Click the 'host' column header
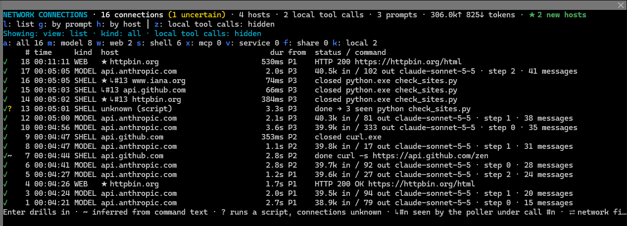This screenshot has height=226, width=627. [110, 52]
